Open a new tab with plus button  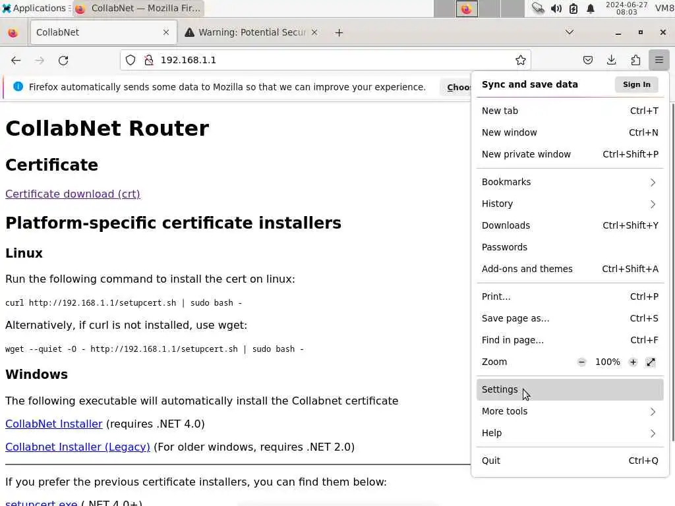[x=339, y=33]
